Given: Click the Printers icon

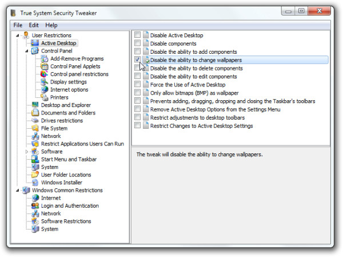Looking at the screenshot, I should [x=45, y=97].
